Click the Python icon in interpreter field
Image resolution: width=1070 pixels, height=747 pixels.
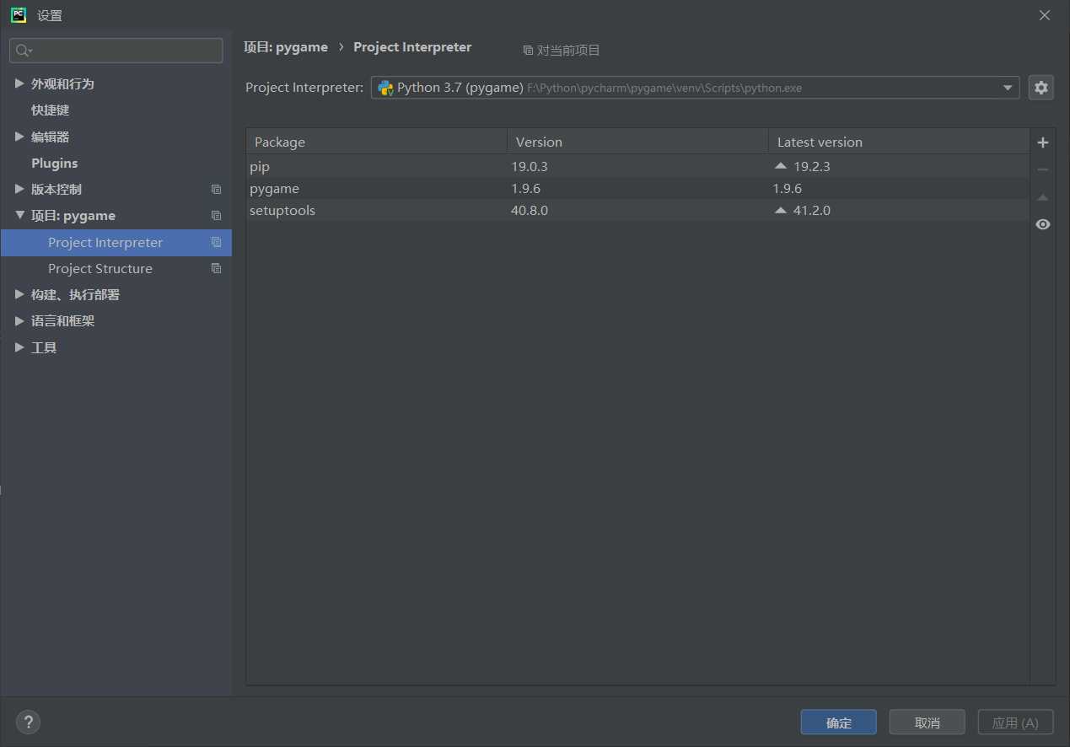[385, 88]
